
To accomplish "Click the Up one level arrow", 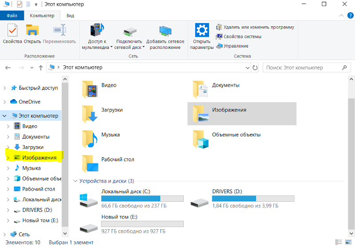I will [x=41, y=68].
